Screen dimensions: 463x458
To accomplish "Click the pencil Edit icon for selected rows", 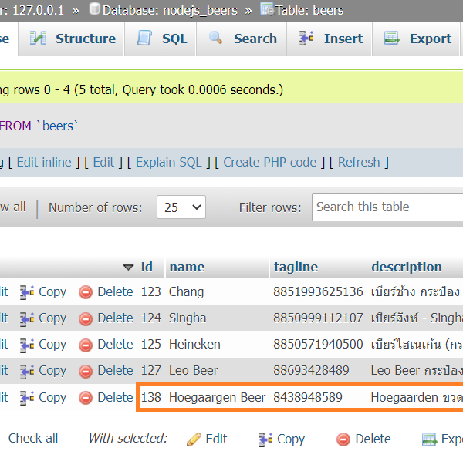I will (194, 439).
